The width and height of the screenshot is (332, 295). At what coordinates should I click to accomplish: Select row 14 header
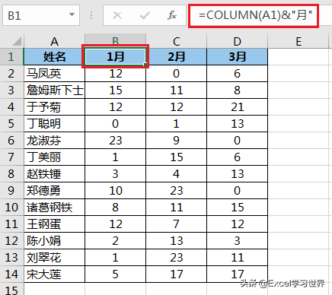coord(11,274)
